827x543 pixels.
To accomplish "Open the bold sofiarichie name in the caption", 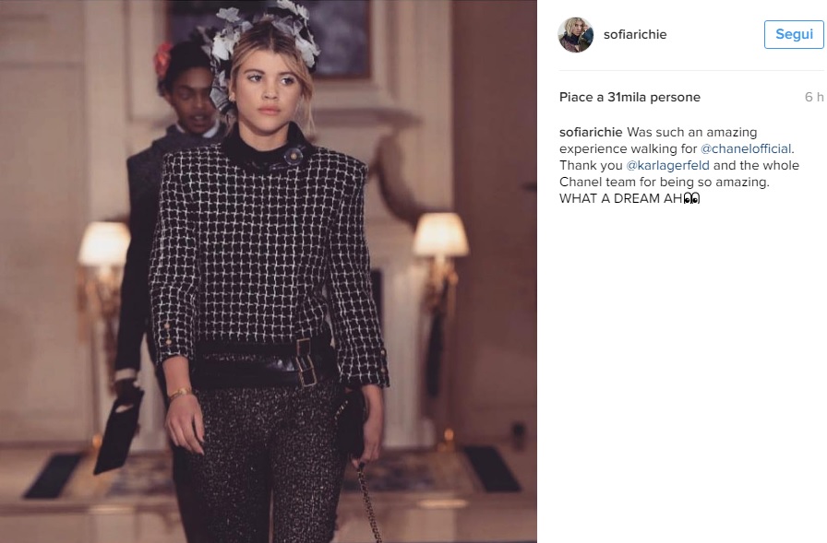I will pyautogui.click(x=591, y=132).
